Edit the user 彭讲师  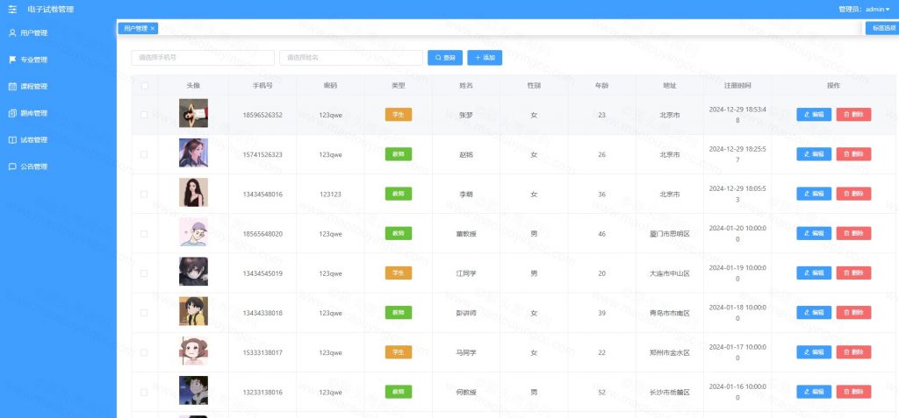pos(814,312)
